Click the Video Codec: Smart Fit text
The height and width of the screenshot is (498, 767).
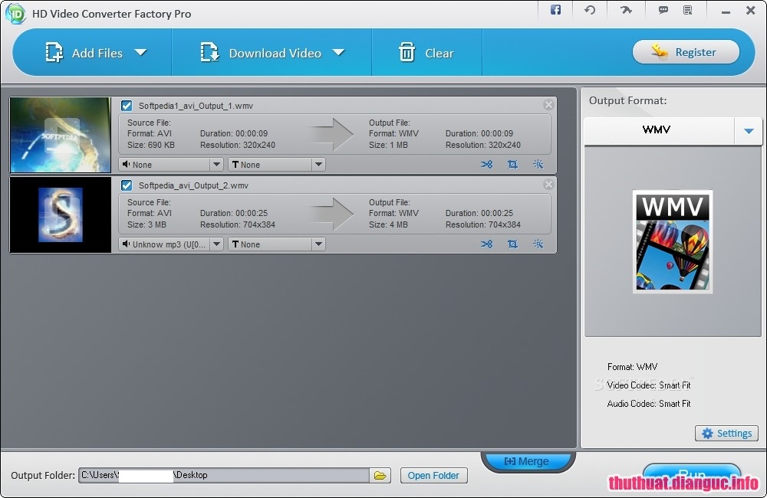point(649,385)
